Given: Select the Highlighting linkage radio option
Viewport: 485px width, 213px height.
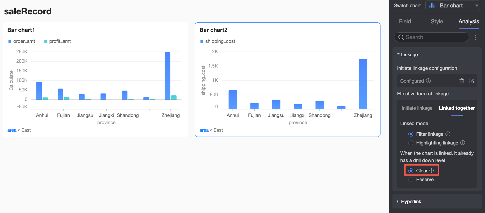Looking at the screenshot, I should (411, 143).
